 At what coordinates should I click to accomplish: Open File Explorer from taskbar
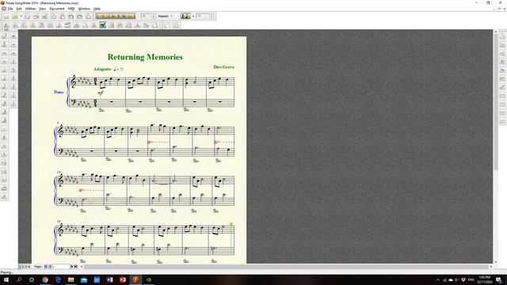[71, 279]
